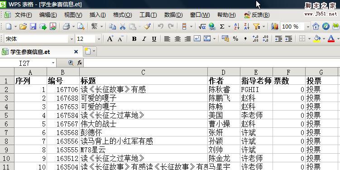Toggle wrap text in the cell
Screen dimensions: 340x170
197,39
